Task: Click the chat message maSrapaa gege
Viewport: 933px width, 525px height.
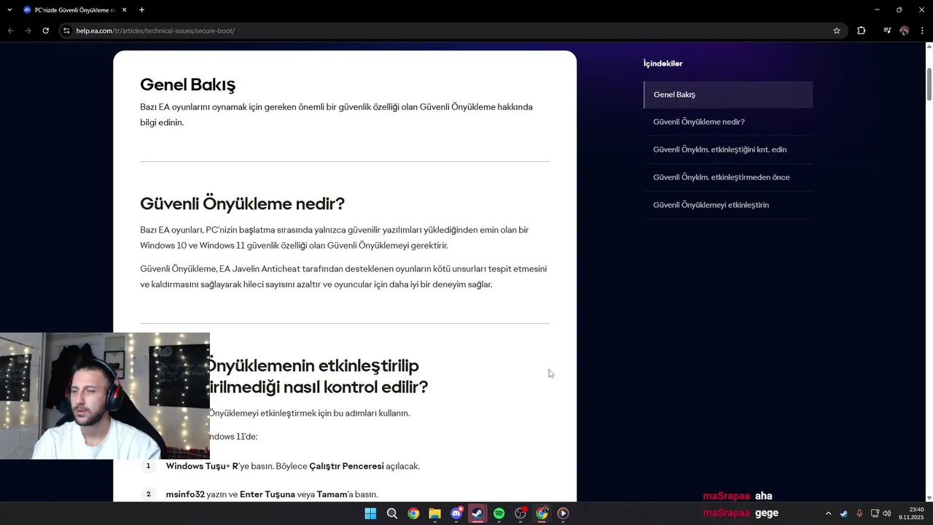Action: (x=741, y=513)
